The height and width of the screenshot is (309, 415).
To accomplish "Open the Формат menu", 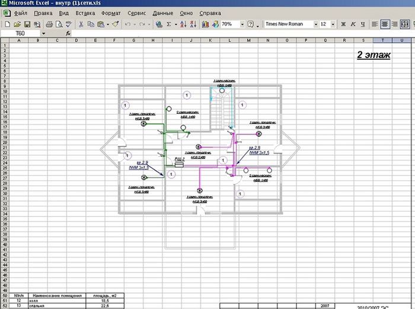I will click(x=111, y=12).
